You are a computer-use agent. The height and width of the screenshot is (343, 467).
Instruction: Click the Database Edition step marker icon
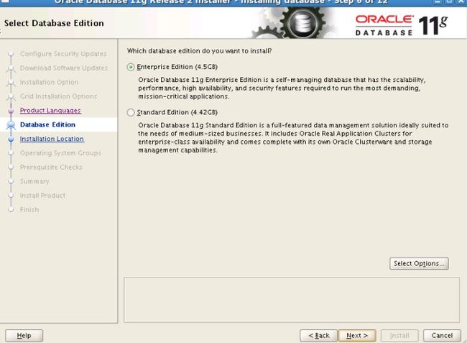click(11, 125)
